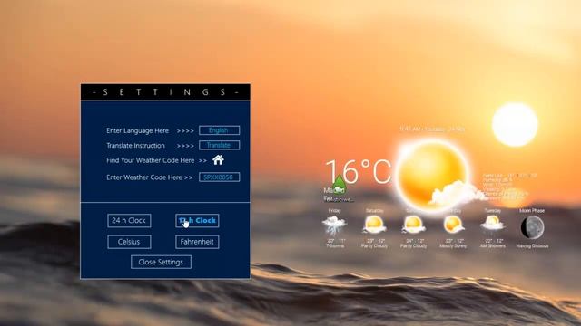Click the 'Mostly Sunny' caption text
Viewport: 581px width, 326px height.
(453, 245)
